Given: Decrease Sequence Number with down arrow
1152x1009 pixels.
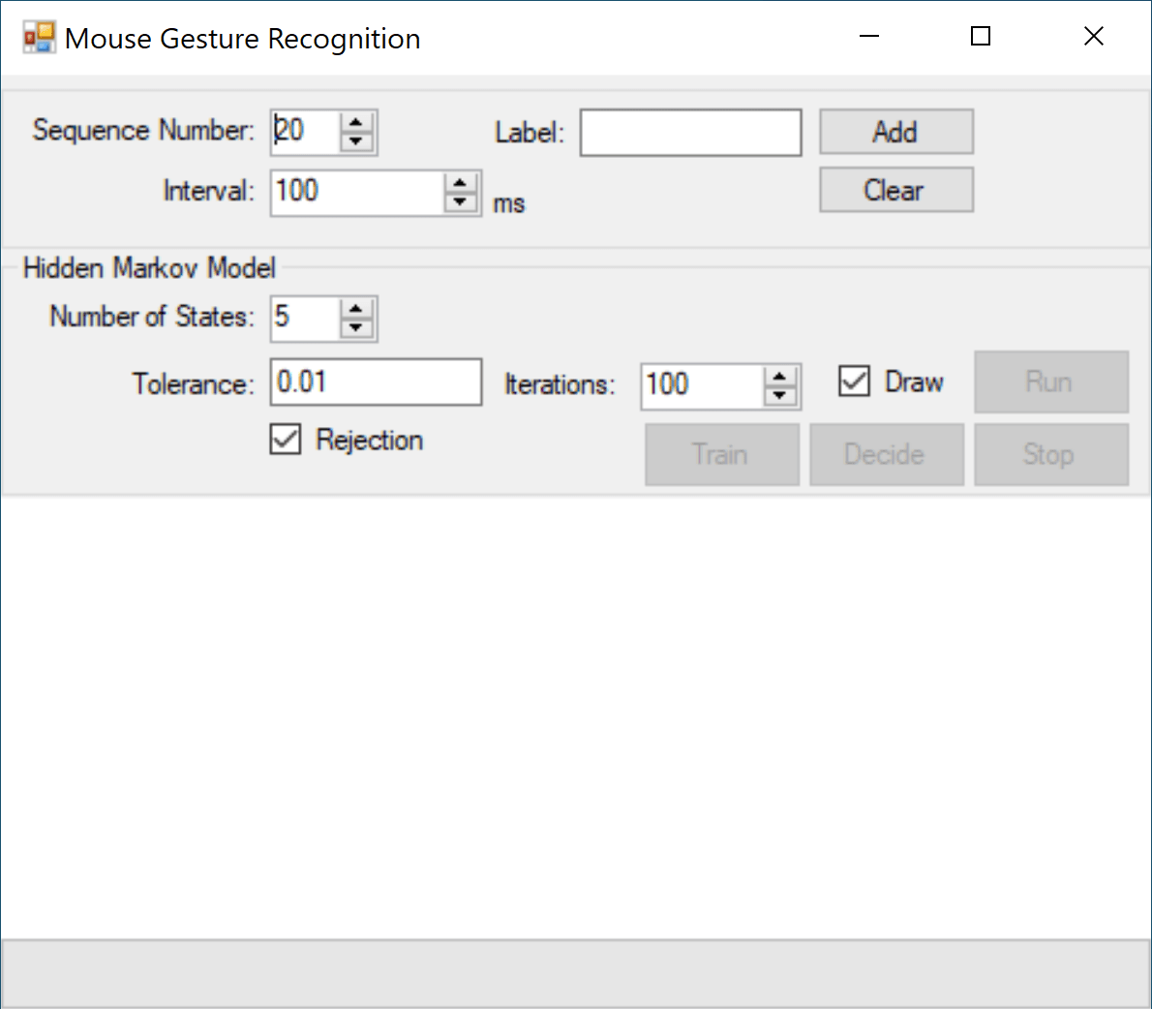Looking at the screenshot, I should pos(356,141).
